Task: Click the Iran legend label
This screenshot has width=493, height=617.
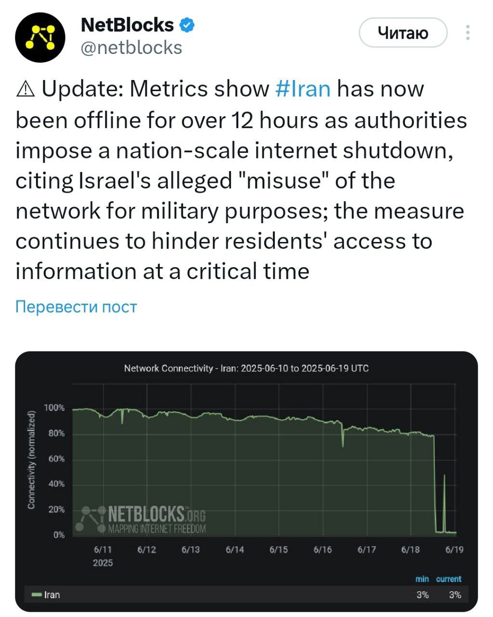Action: (52, 595)
